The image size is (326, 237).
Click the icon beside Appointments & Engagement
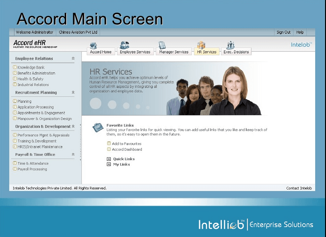(15, 113)
